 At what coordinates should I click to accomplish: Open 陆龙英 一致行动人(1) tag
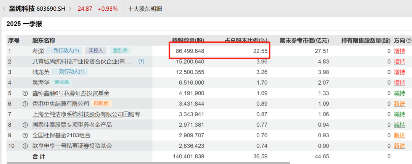pyautogui.click(x=69, y=72)
